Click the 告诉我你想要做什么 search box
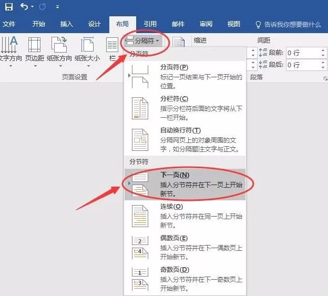The image size is (328, 296). (x=288, y=25)
